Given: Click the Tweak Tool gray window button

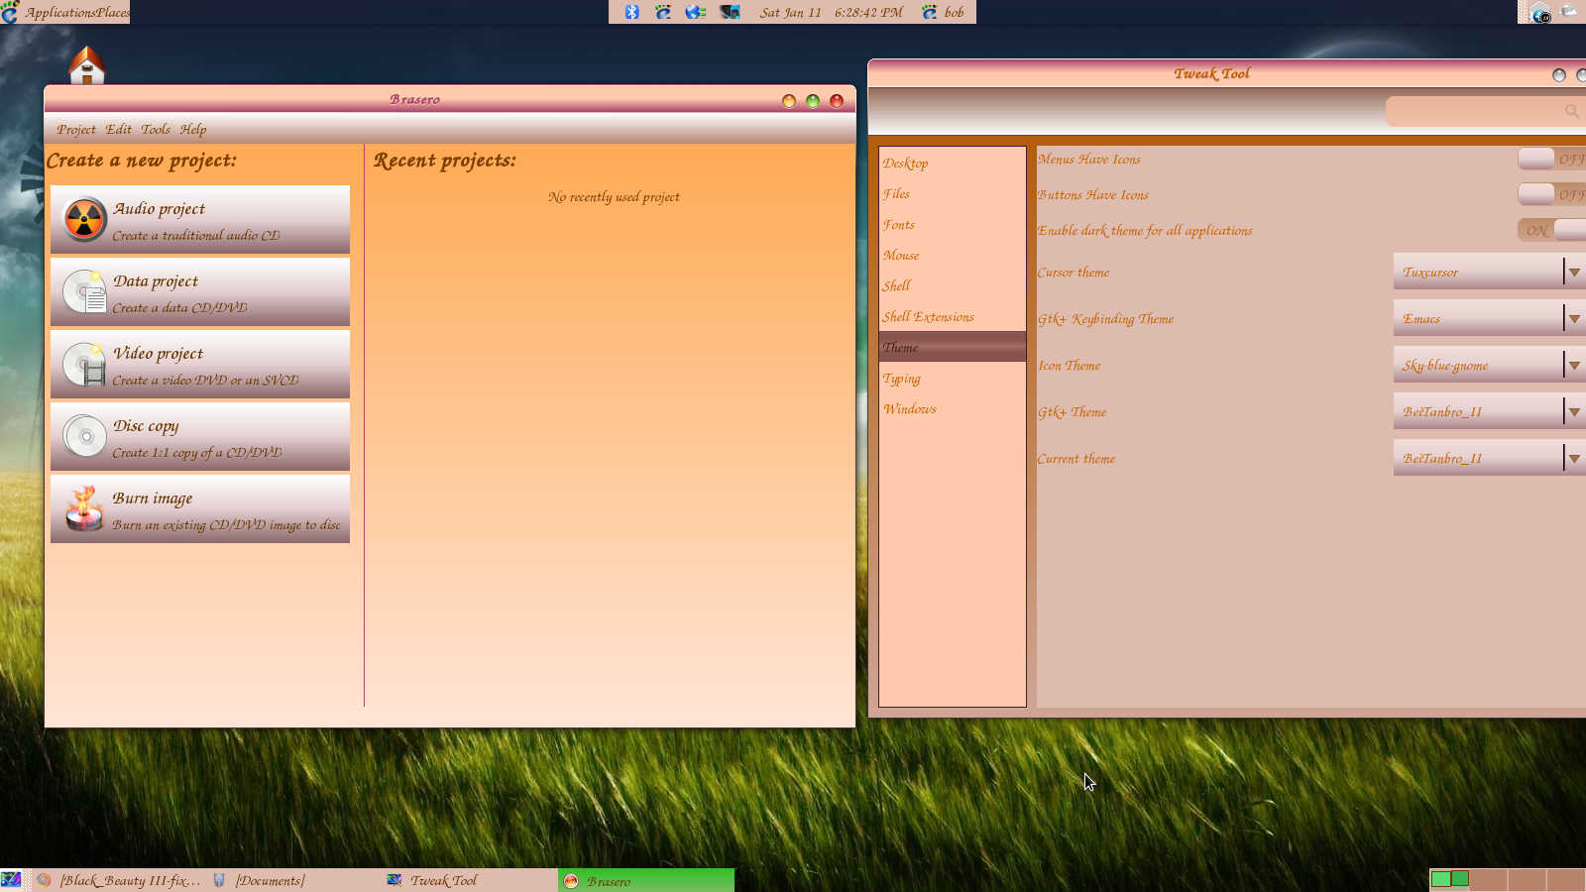Looking at the screenshot, I should 1559,75.
